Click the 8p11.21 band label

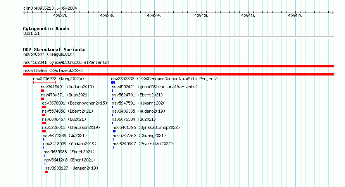31,33
